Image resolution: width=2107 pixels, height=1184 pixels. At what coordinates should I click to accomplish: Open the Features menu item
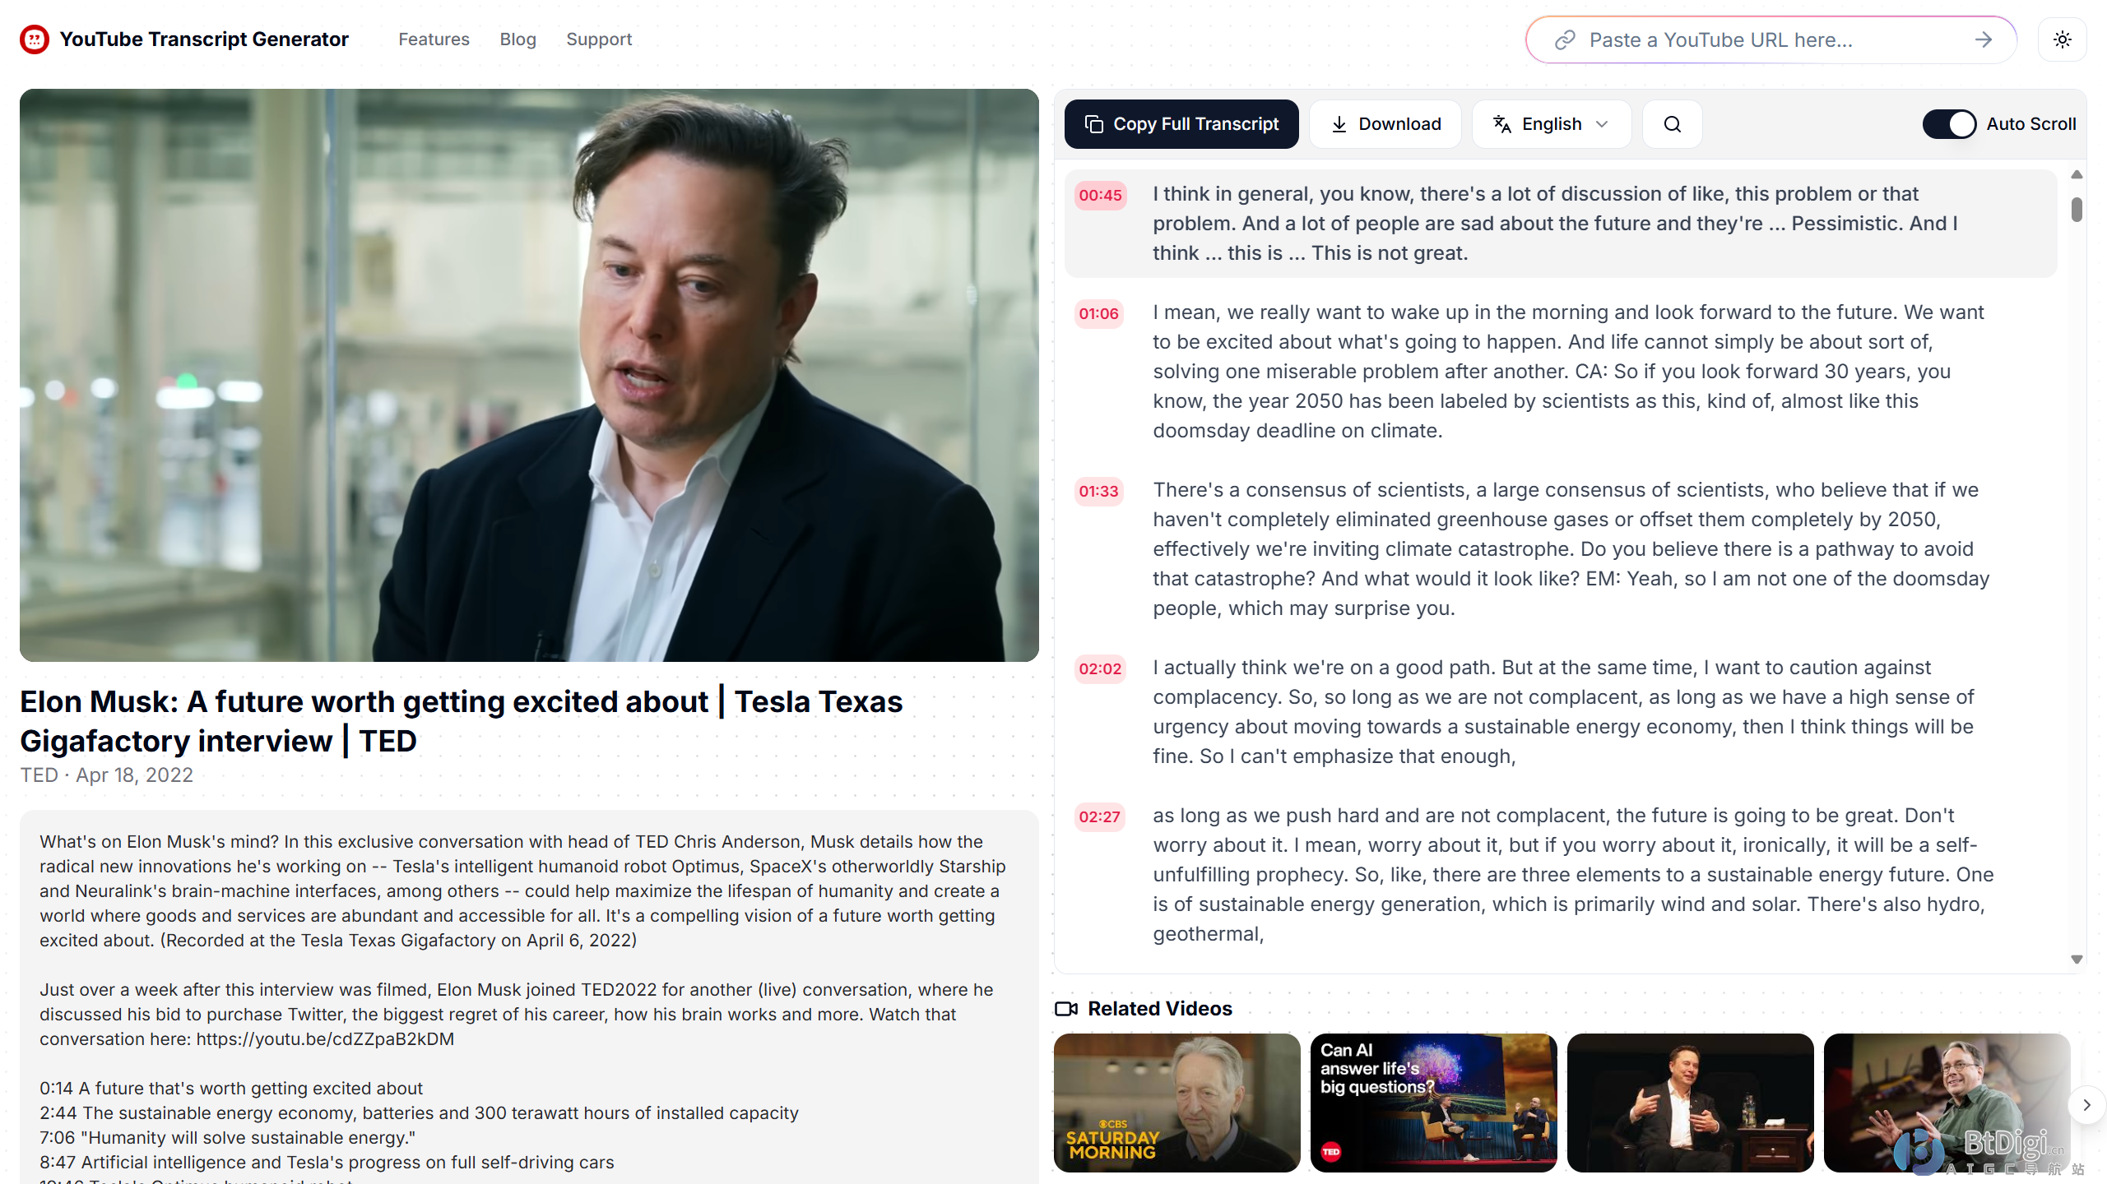point(434,39)
